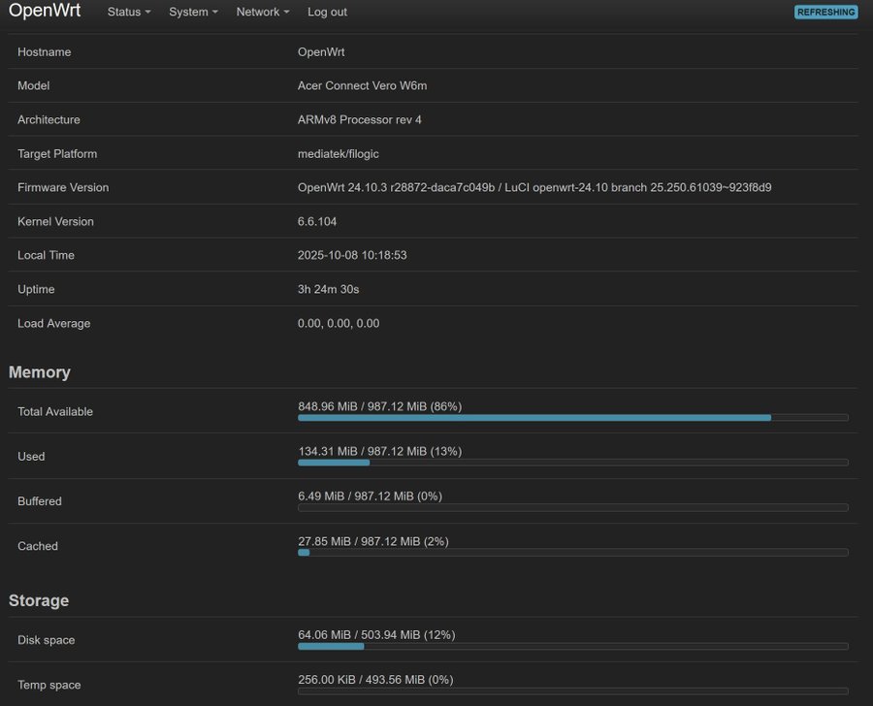Click the Kernel Version value 6.6.104
The height and width of the screenshot is (706, 873).
point(317,222)
